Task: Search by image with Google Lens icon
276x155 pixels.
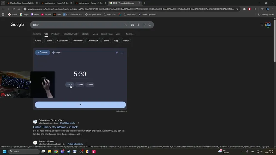Action: (144, 25)
